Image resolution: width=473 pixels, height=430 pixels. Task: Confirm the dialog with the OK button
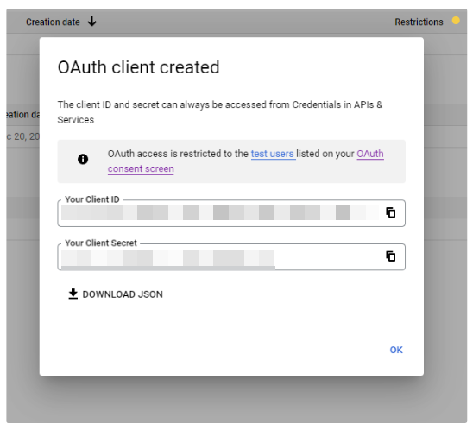[396, 350]
